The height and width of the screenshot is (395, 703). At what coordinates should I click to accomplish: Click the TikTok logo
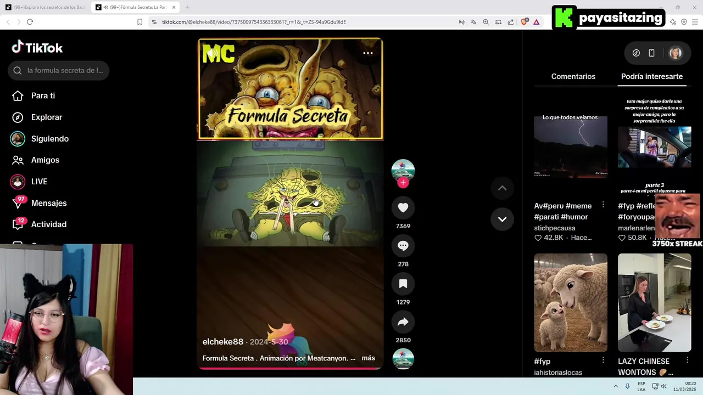click(x=37, y=48)
